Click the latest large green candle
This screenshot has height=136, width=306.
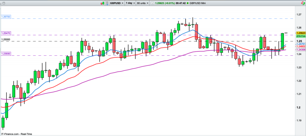coord(282,41)
